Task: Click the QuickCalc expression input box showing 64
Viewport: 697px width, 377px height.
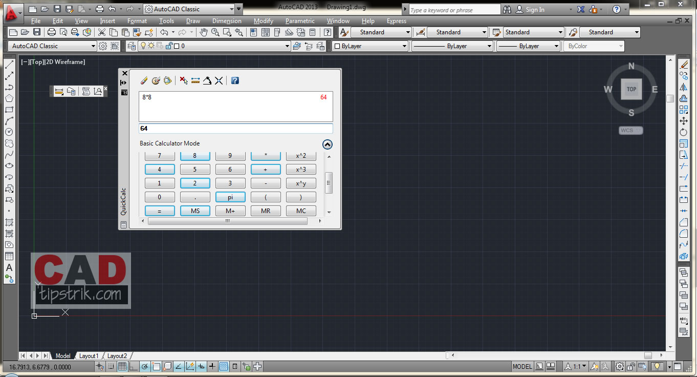Action: click(235, 129)
